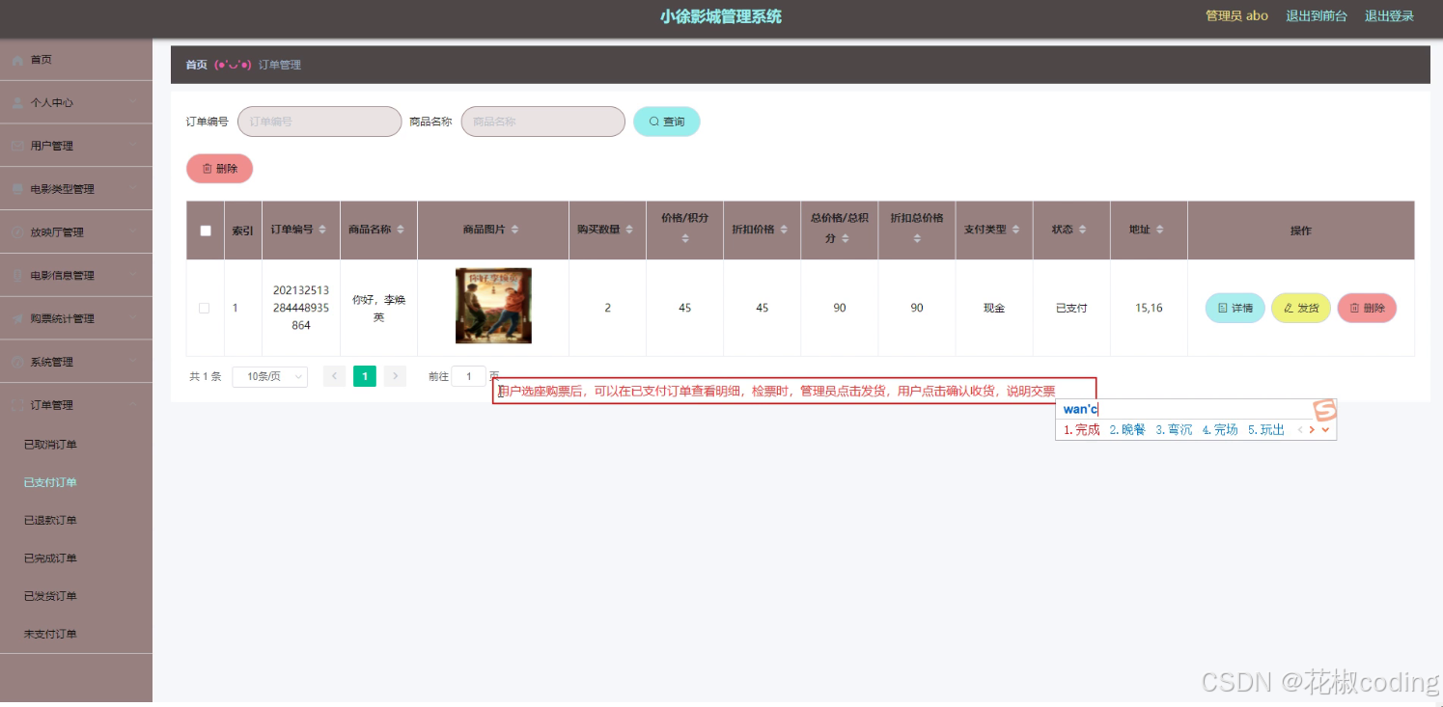Click 首页 in the breadcrumb bar
Image resolution: width=1443 pixels, height=707 pixels.
pyautogui.click(x=197, y=65)
